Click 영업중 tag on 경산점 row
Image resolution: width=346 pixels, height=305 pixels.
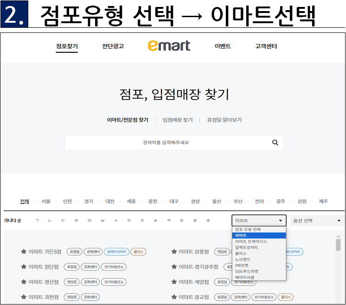click(72, 282)
